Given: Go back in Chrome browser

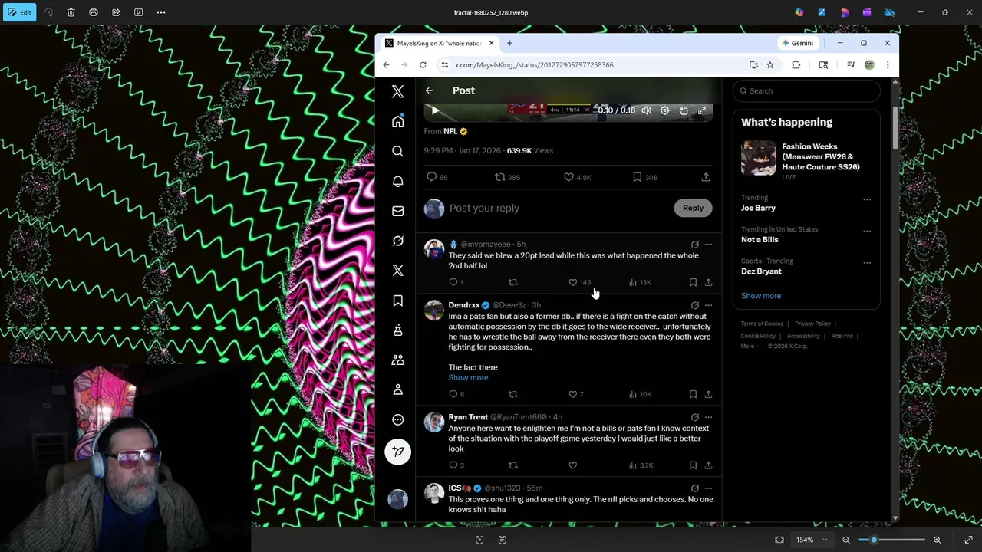Looking at the screenshot, I should coord(386,65).
